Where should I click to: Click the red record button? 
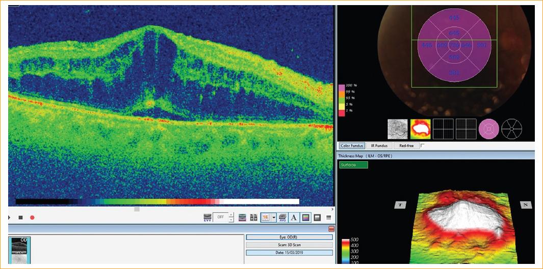tap(32, 218)
